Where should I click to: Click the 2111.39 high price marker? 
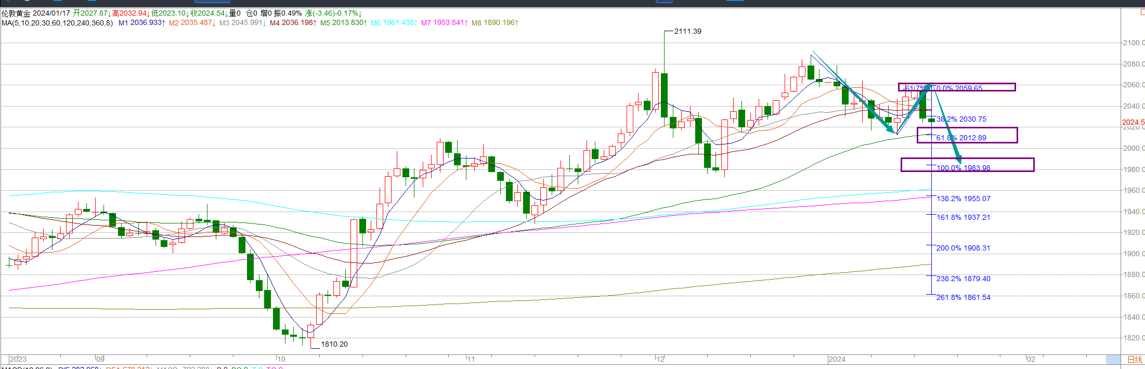tap(687, 31)
